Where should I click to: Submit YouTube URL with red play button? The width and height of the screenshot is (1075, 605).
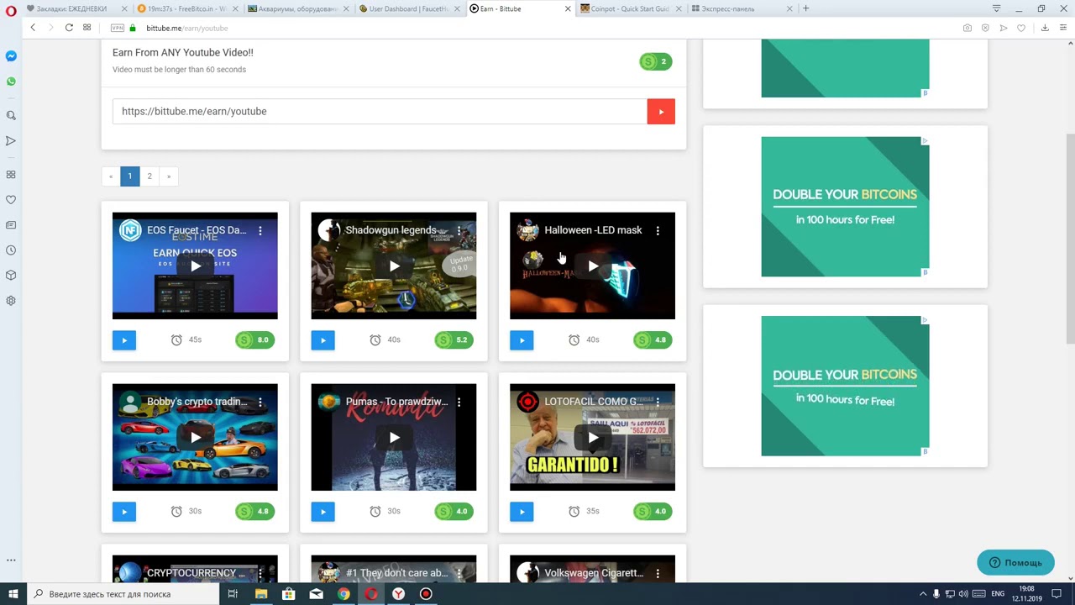[661, 112]
